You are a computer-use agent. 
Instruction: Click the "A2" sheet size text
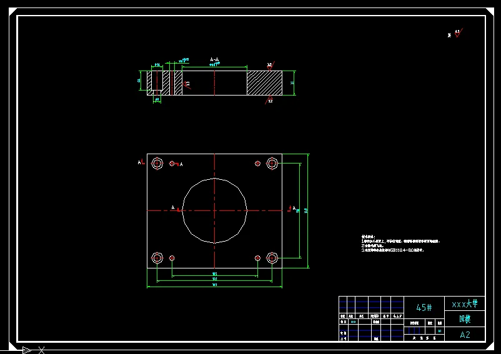(x=465, y=335)
